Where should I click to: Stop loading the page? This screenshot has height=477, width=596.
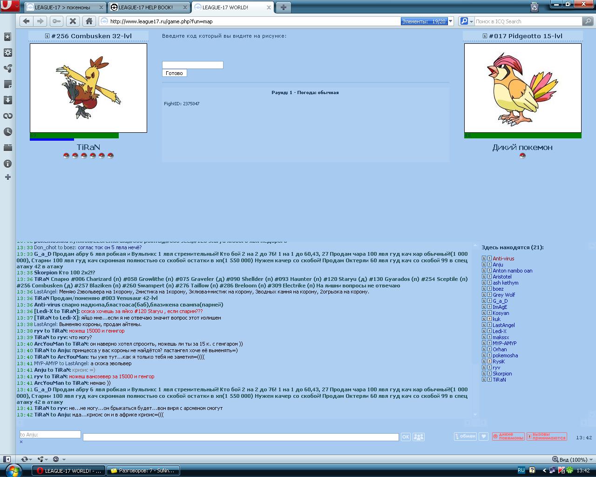click(x=72, y=21)
